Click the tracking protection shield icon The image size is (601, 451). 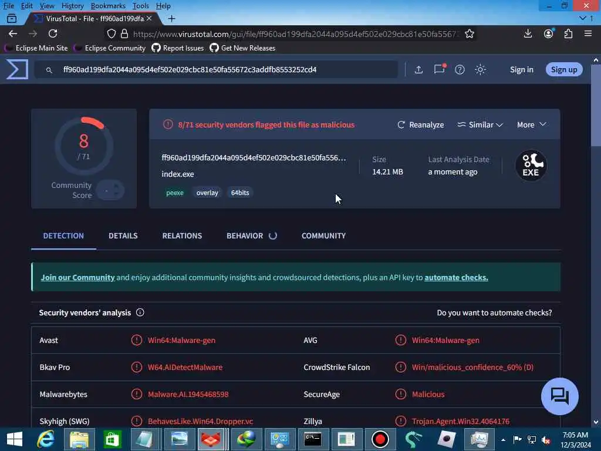coord(111,33)
